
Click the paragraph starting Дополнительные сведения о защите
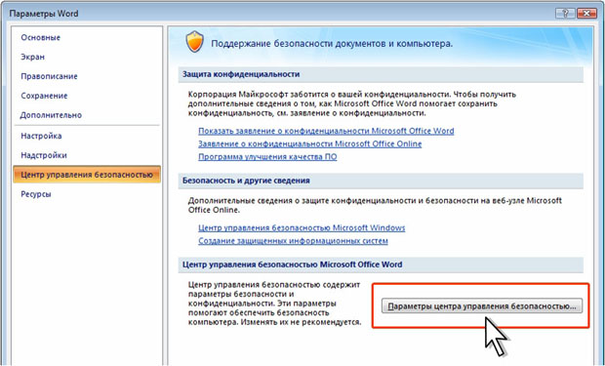(x=375, y=205)
